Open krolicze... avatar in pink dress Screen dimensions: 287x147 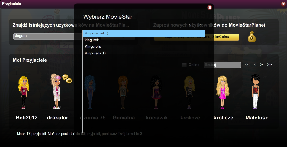pos(222,93)
